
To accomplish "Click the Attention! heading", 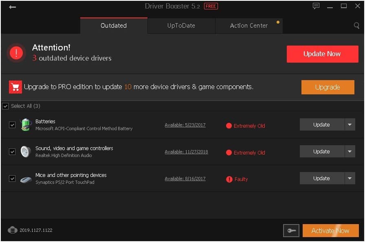I will tap(51, 48).
